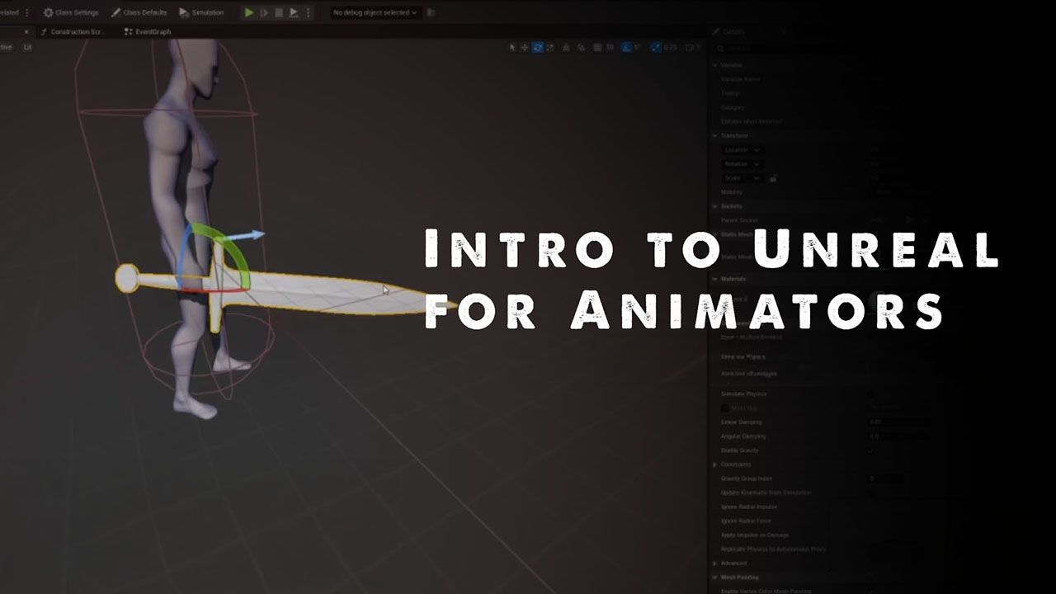Select the scale transform tool in viewport
1056x594 pixels.
[x=551, y=48]
